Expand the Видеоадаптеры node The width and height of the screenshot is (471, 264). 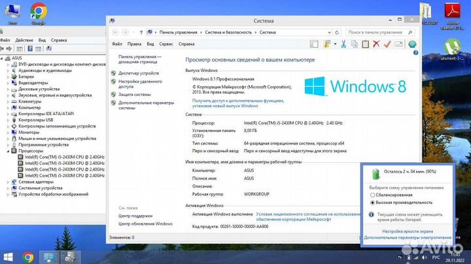coord(8,83)
